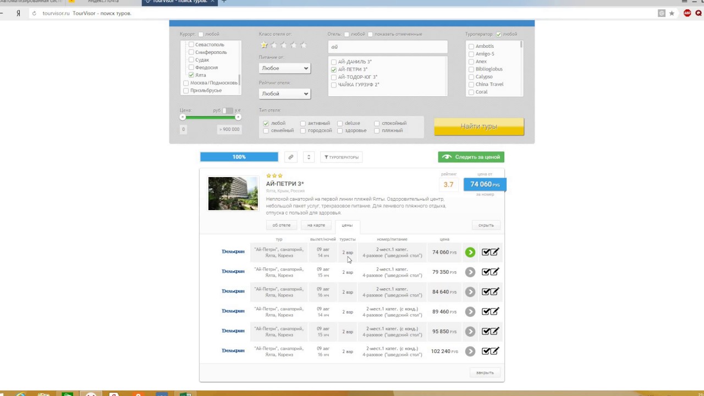704x396 pixels.
Task: Open the 95 850 tour arrow button
Action: pyautogui.click(x=470, y=332)
